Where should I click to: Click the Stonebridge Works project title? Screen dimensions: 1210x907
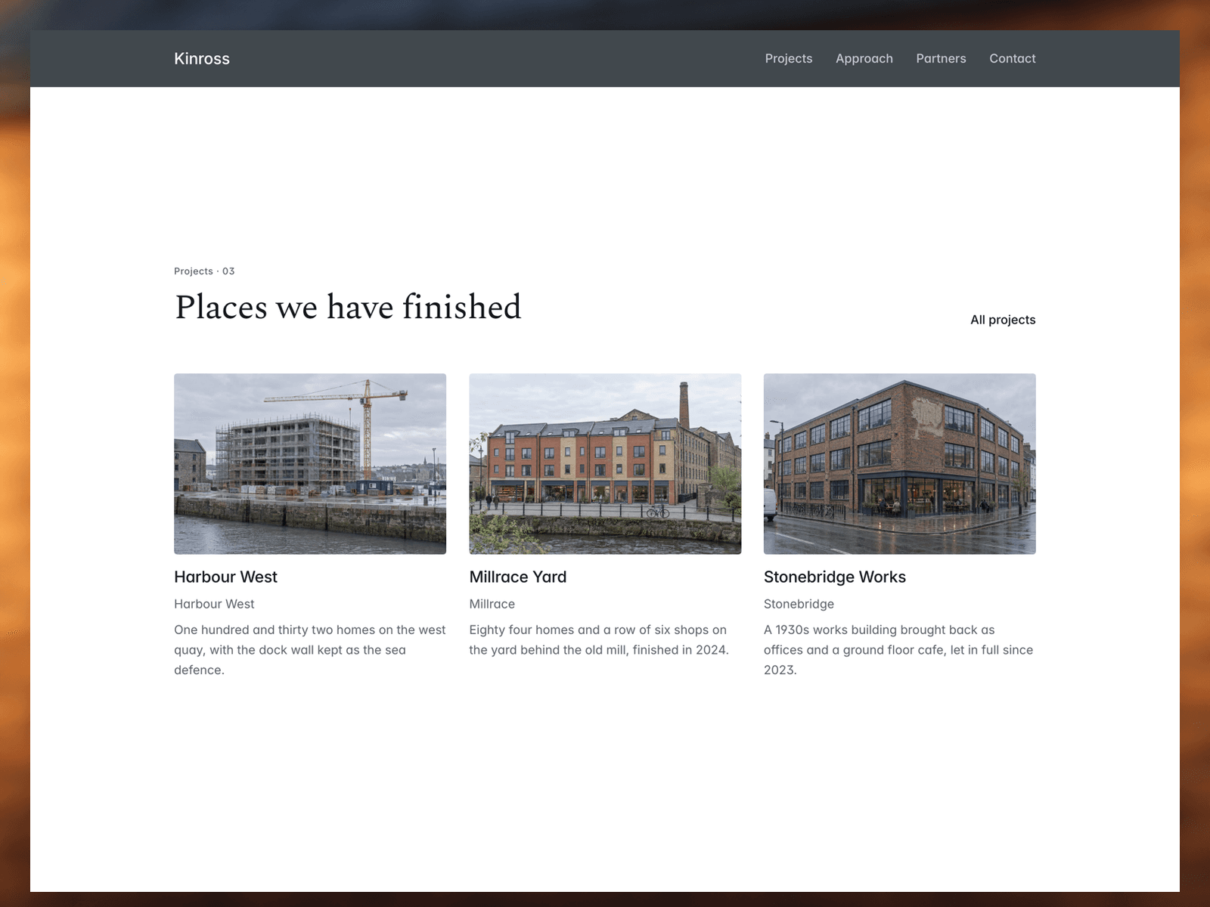pos(834,577)
